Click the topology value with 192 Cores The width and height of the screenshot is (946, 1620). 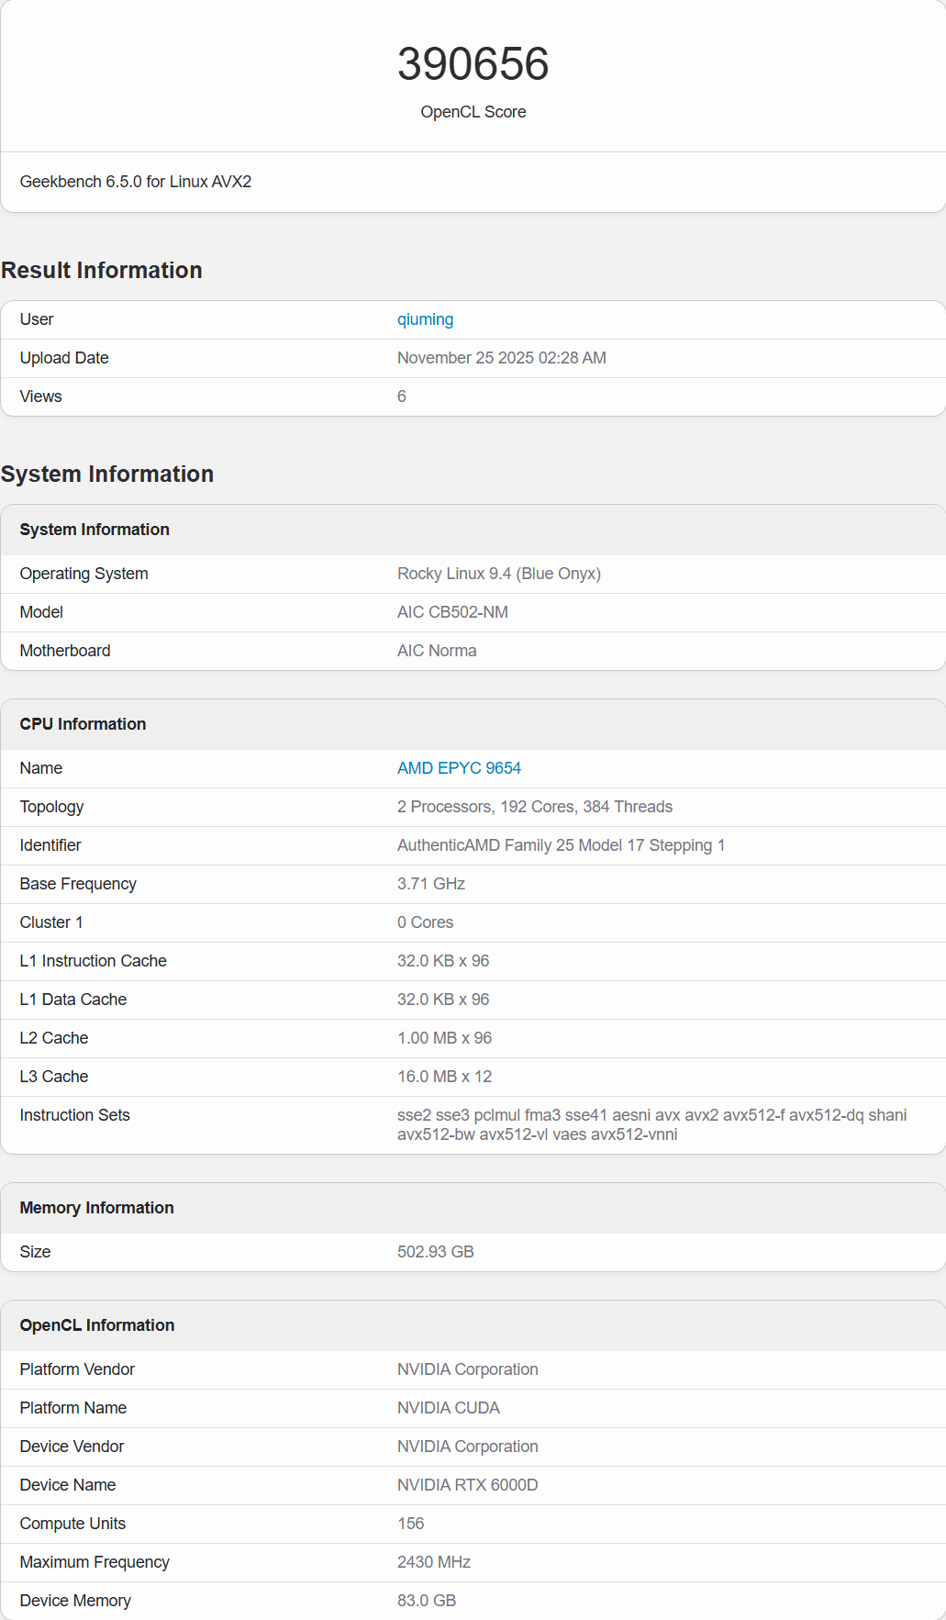pyautogui.click(x=534, y=807)
